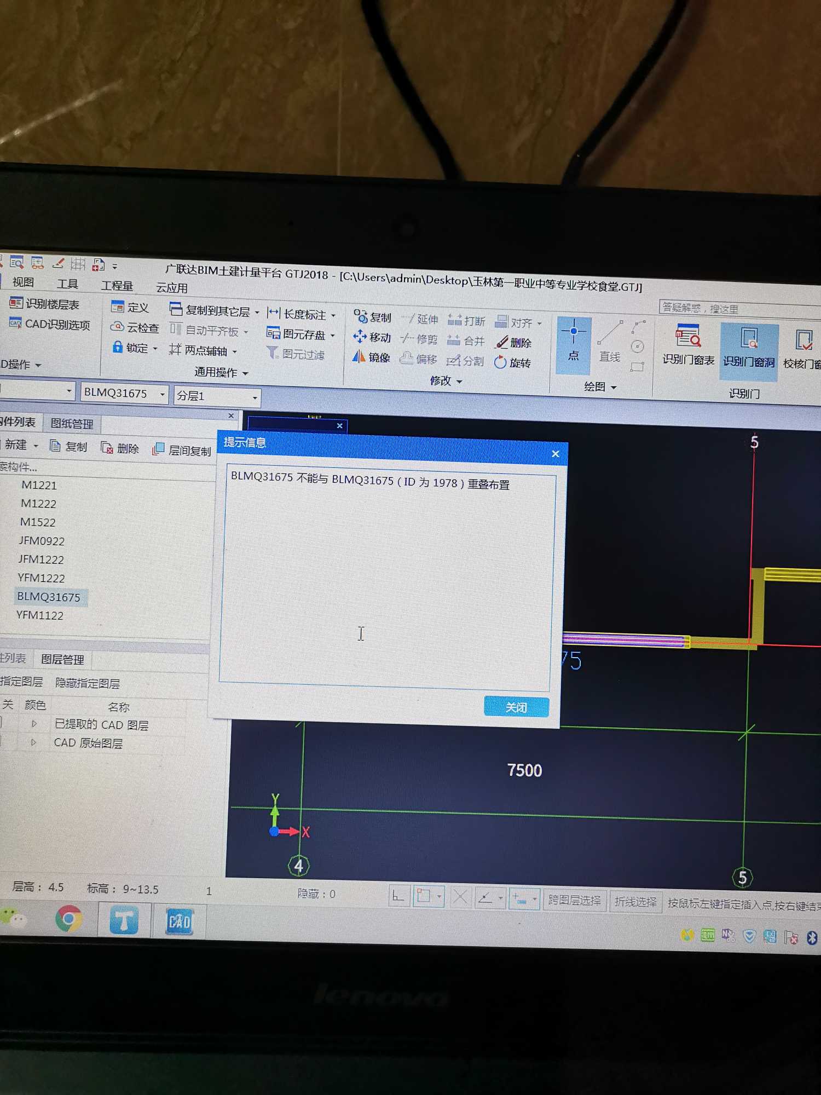Open Chrome from taskbar

point(69,918)
